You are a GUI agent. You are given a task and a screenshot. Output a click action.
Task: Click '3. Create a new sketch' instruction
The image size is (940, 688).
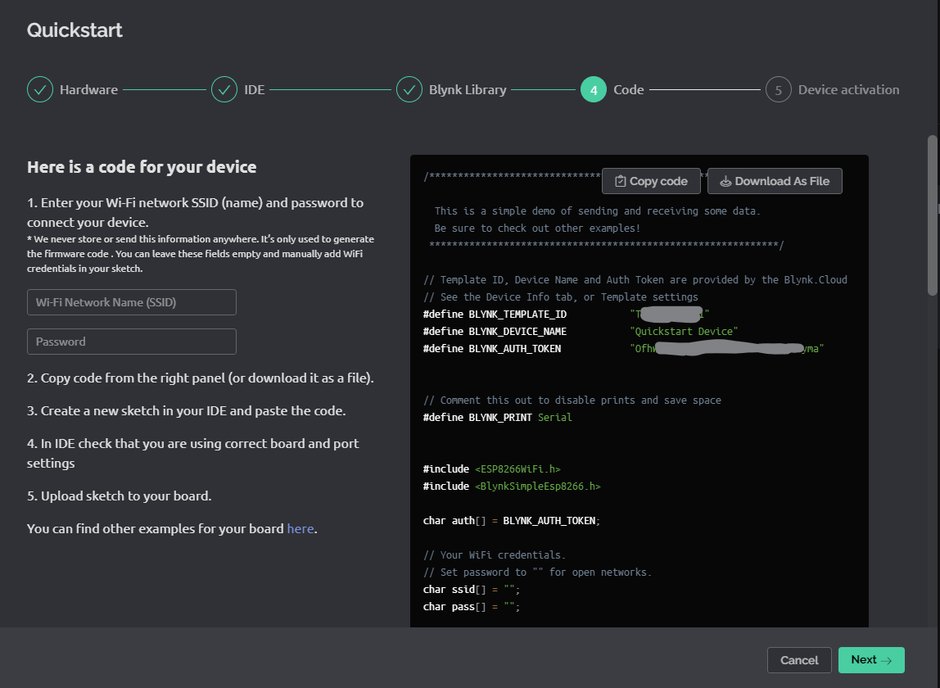[x=187, y=411]
